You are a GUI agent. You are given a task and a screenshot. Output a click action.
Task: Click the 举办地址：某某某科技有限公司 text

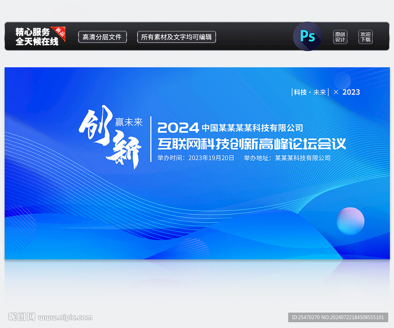coord(287,158)
